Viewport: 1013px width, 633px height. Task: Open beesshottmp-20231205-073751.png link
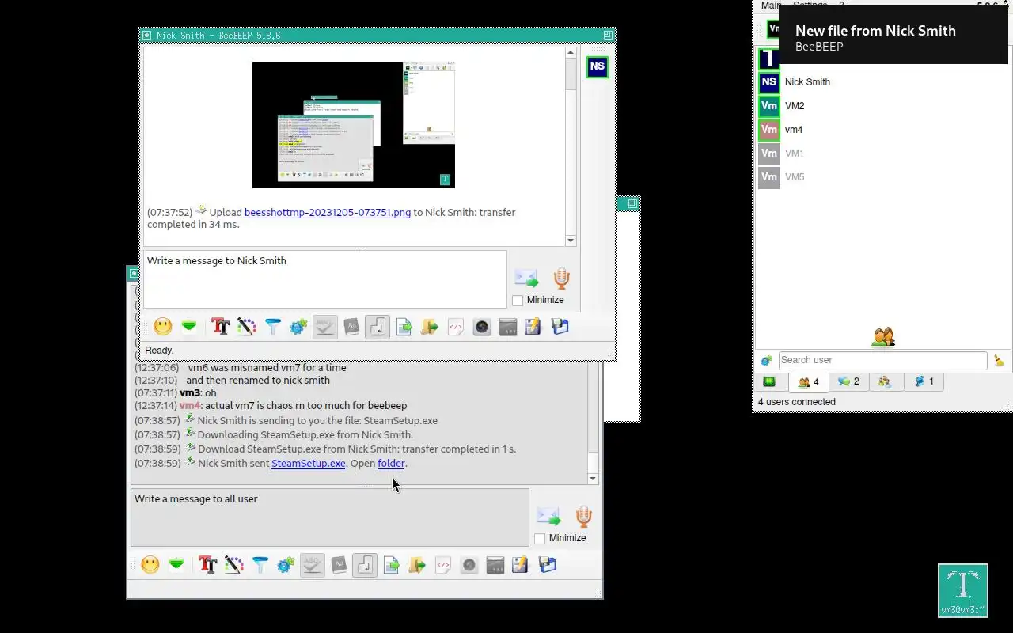pos(328,212)
